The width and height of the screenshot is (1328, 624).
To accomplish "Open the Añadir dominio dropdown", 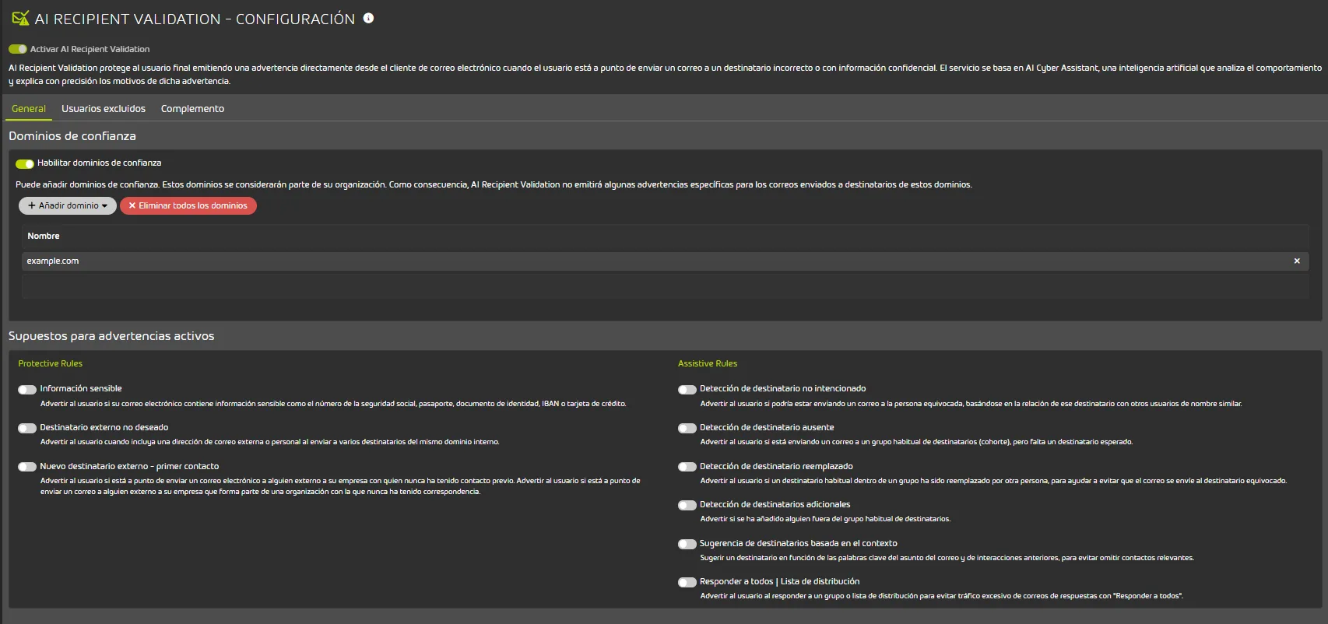I will click(68, 205).
